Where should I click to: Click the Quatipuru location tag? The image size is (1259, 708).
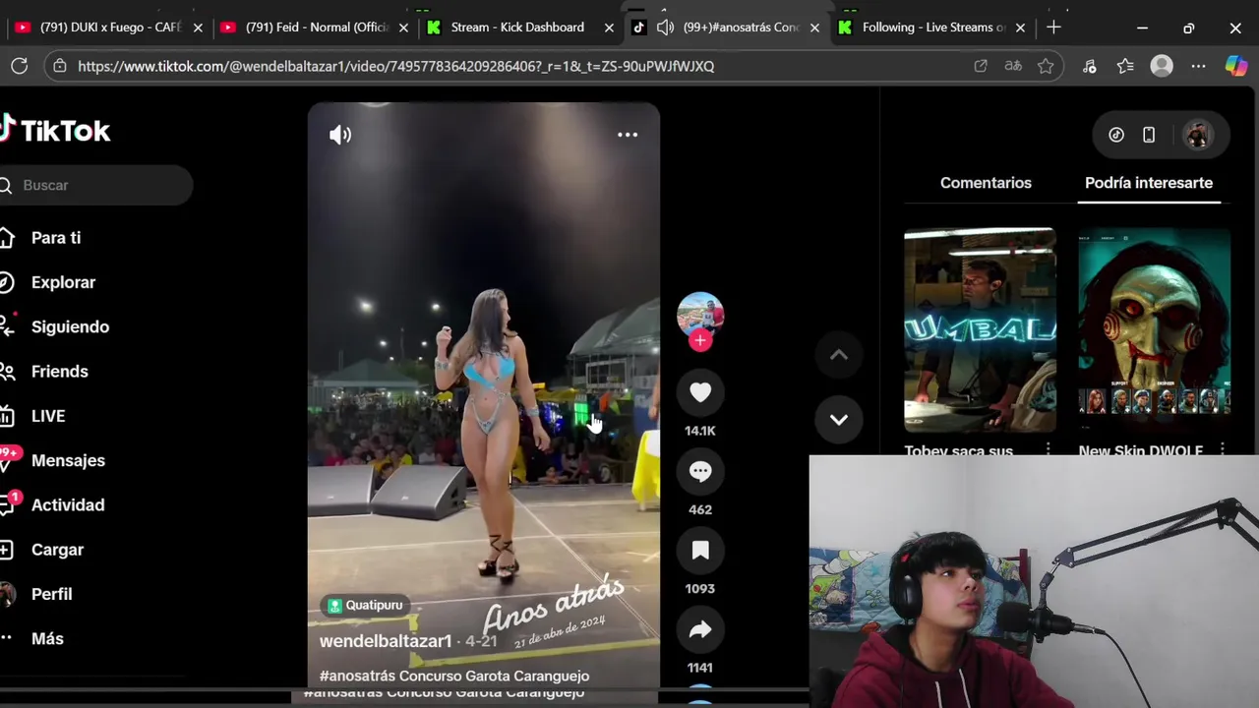point(365,605)
